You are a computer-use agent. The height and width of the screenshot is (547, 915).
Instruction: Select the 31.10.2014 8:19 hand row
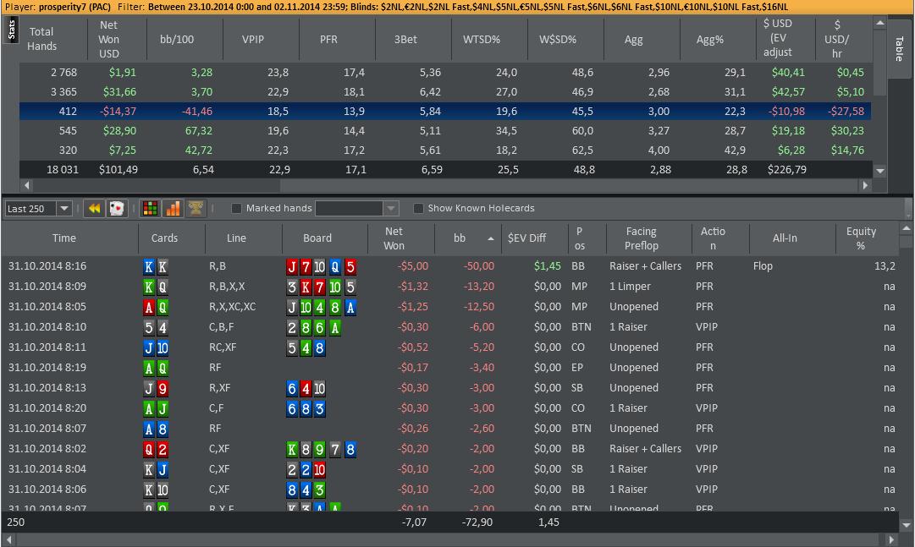450,368
